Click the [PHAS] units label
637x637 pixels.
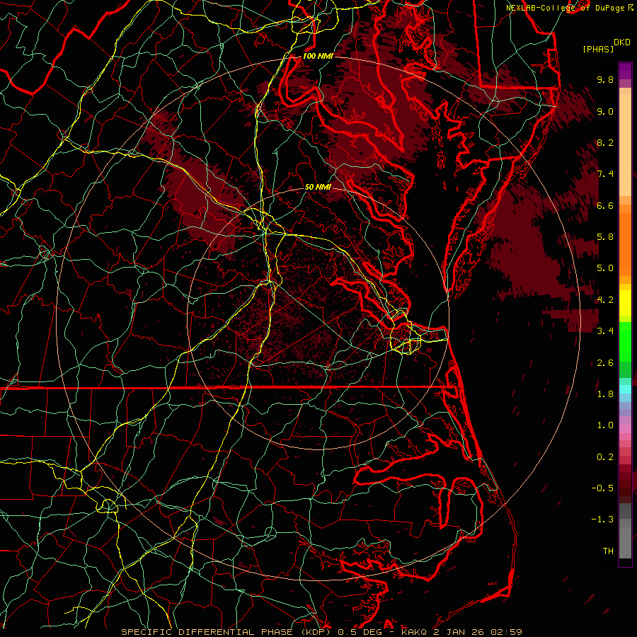[598, 49]
